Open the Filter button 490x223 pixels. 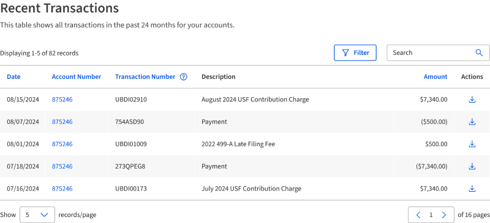click(355, 53)
